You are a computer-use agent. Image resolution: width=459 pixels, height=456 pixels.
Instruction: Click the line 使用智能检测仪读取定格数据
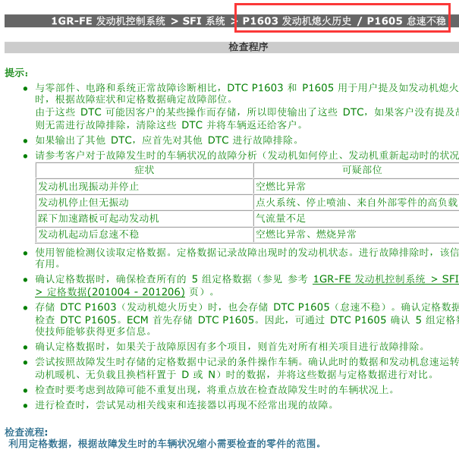[247, 252]
